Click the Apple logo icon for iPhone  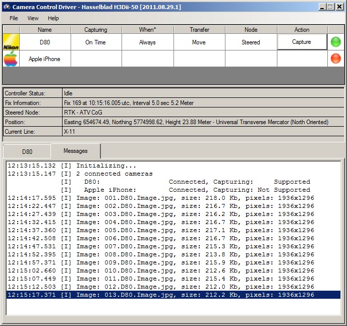[x=11, y=59]
